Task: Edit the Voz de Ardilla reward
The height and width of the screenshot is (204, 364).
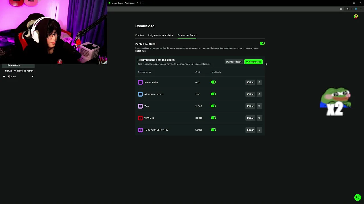Action: click(x=250, y=82)
